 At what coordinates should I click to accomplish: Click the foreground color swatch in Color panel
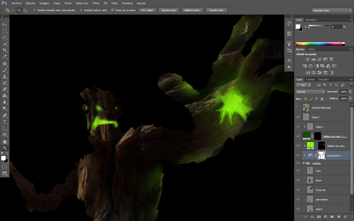point(298,27)
